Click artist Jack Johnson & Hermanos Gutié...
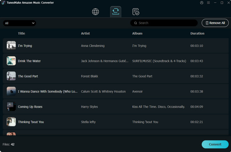The image size is (231, 152). (x=104, y=61)
